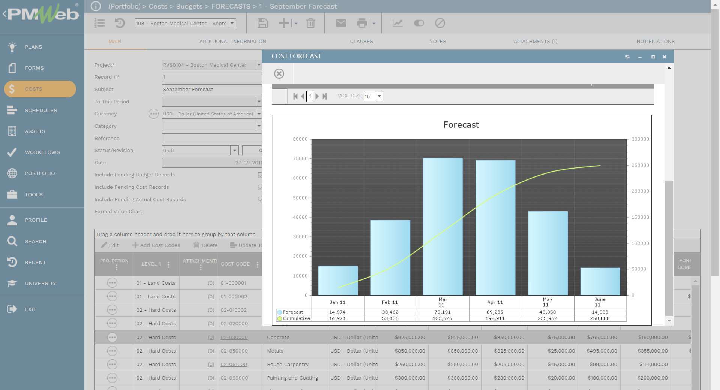Switch to the Attachments (1) tab

click(x=535, y=42)
